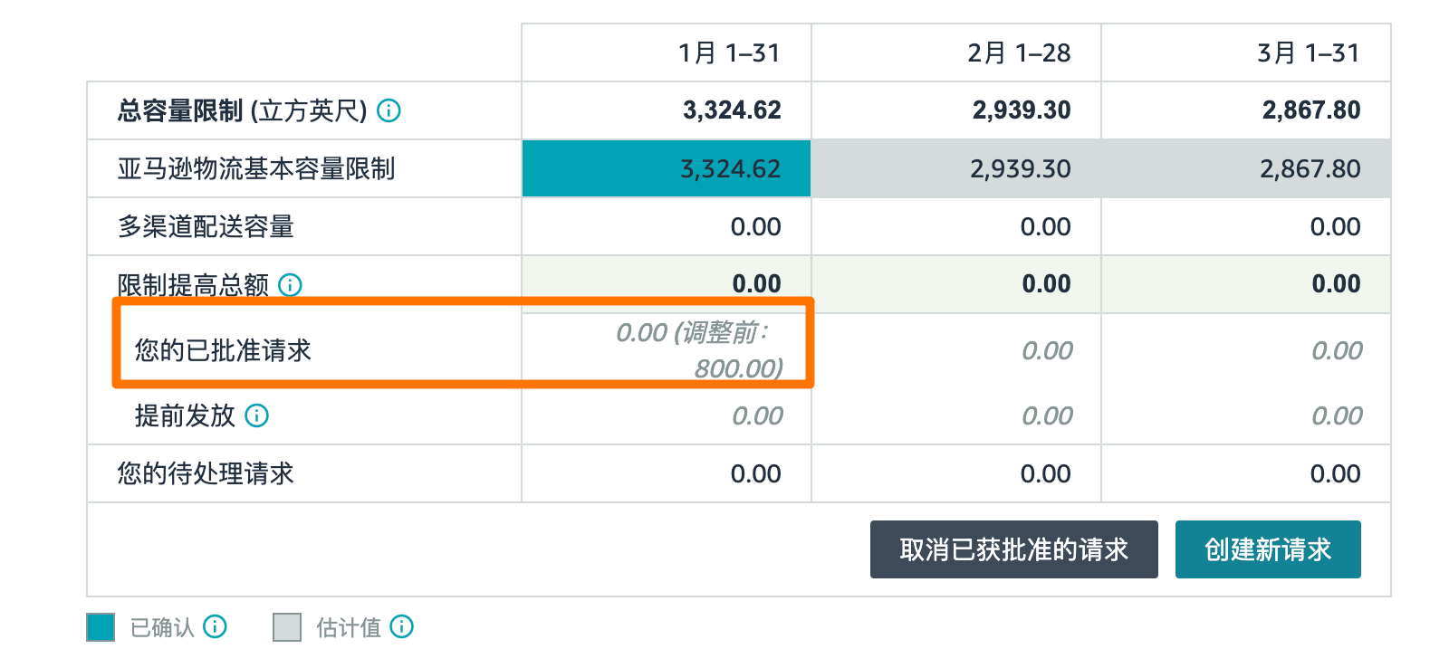Click the 您的已批准请求 row label
Viewport: 1449px width, 668px height.
click(x=223, y=350)
